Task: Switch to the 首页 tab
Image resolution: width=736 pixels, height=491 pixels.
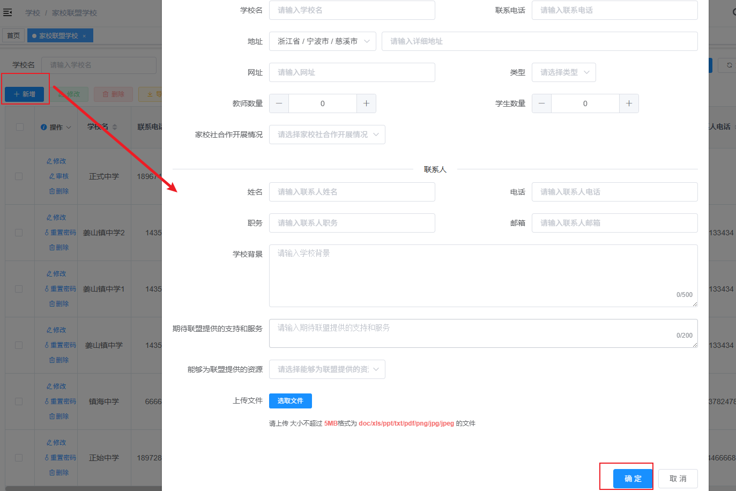Action: tap(13, 36)
